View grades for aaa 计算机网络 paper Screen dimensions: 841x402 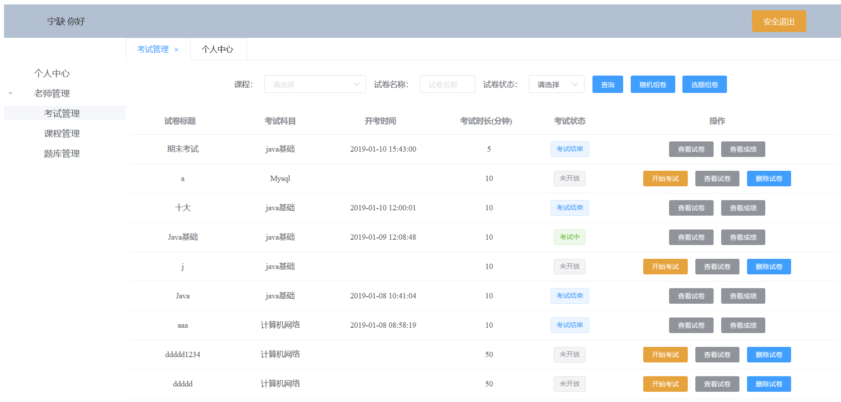tap(742, 325)
